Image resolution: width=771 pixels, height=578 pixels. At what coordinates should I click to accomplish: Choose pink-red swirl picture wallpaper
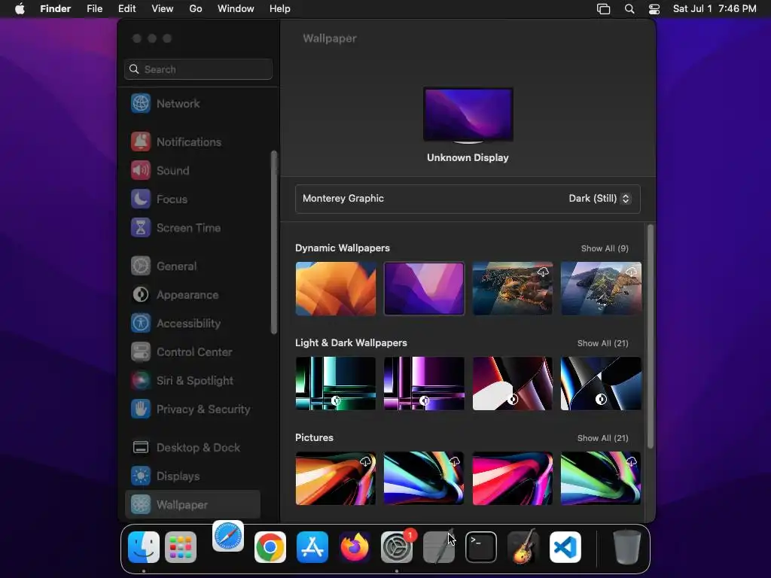(512, 478)
